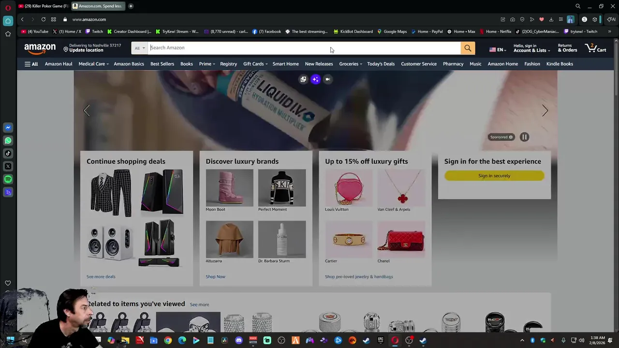Open Amazon Haul in nav bar

click(x=59, y=64)
